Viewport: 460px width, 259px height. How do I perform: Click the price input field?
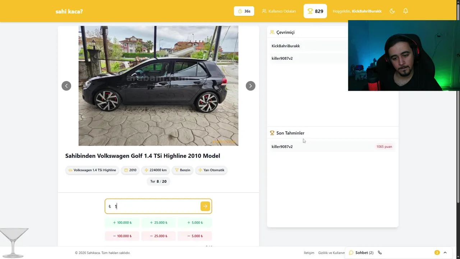(158, 206)
